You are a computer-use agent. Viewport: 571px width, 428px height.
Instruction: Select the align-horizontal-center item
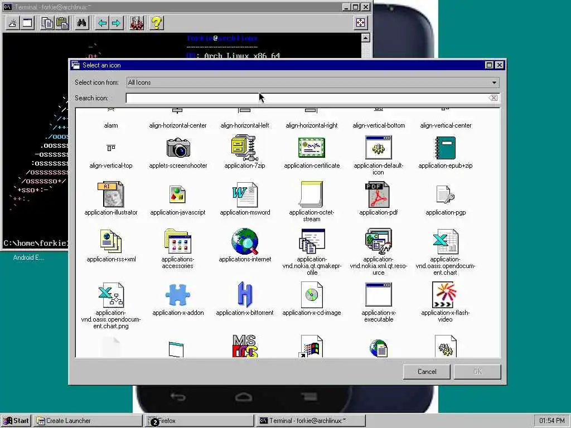(x=178, y=125)
